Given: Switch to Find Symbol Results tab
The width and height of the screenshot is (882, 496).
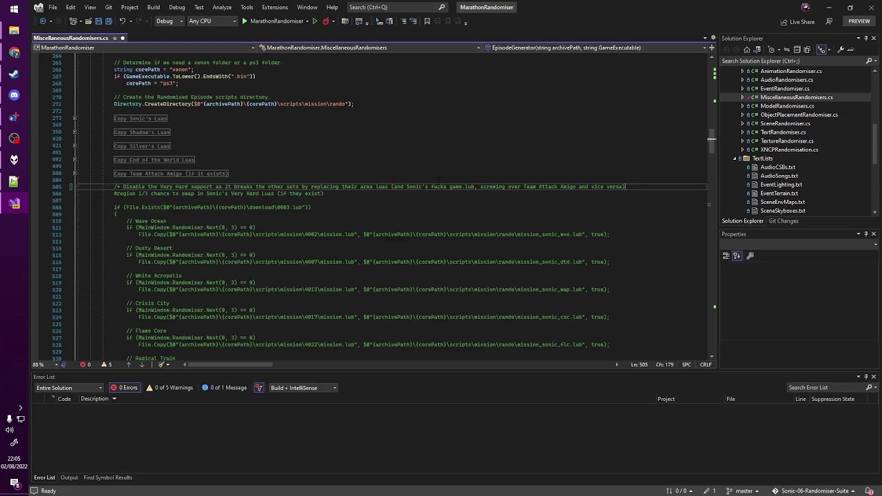Looking at the screenshot, I should [107, 477].
